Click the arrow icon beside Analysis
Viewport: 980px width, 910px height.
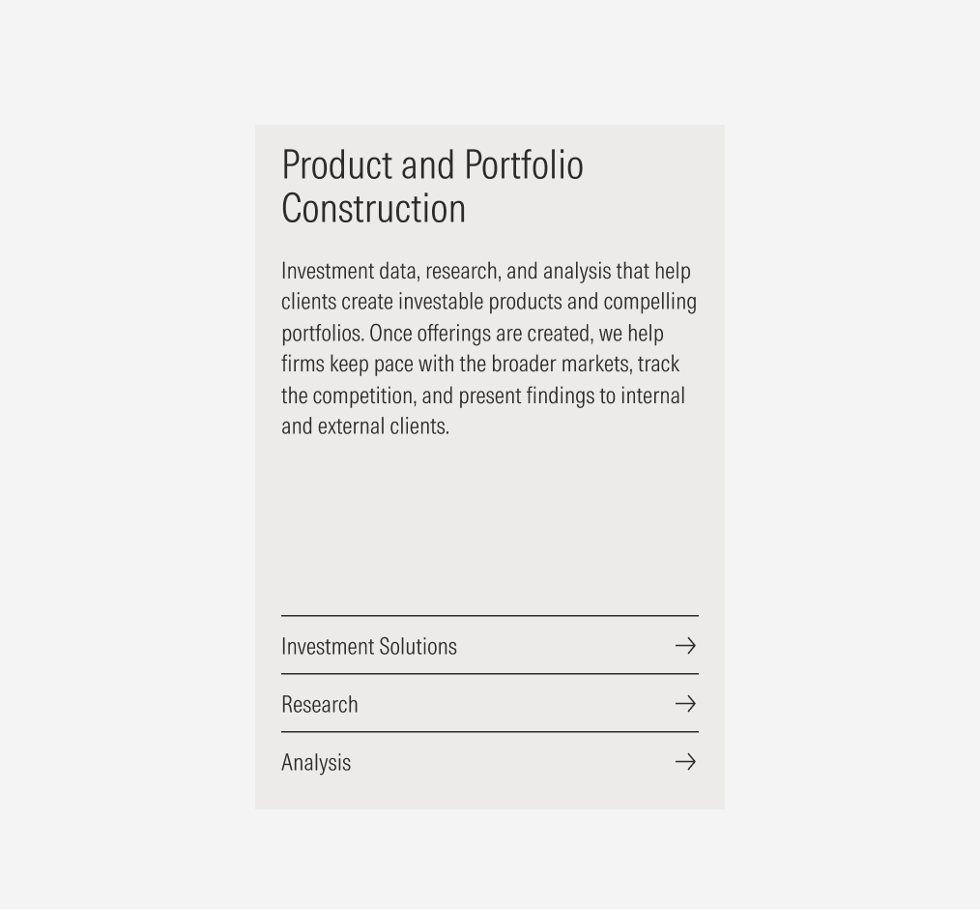(x=685, y=762)
